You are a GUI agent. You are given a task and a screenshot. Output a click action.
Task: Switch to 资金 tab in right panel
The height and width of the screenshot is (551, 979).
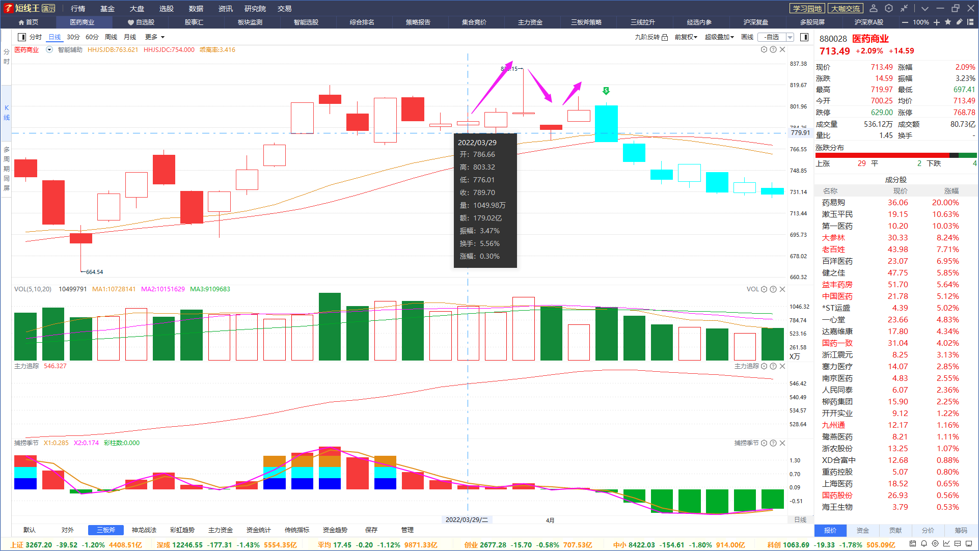tap(863, 531)
